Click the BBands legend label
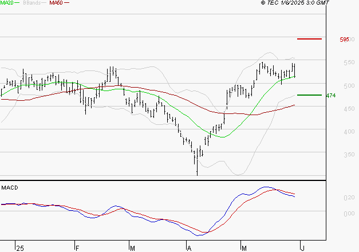 point(32,3)
